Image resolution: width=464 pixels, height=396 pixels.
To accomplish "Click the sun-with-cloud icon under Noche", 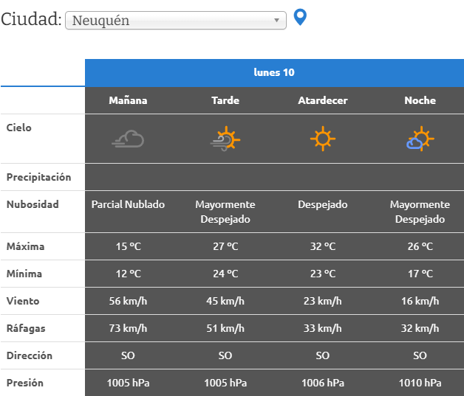I will pos(420,139).
